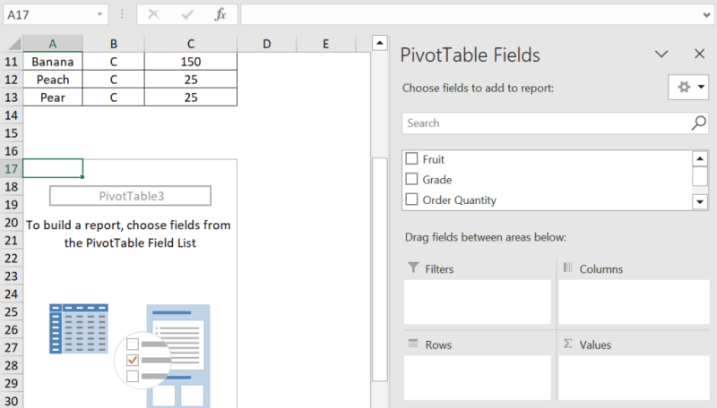Click cell containing Banana

point(53,62)
